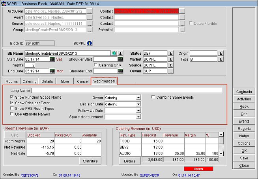Click the Contracts button
Viewport: 258px width, 179px height.
pyautogui.click(x=244, y=92)
